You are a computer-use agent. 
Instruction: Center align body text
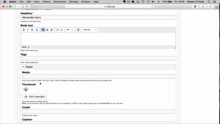[47, 30]
